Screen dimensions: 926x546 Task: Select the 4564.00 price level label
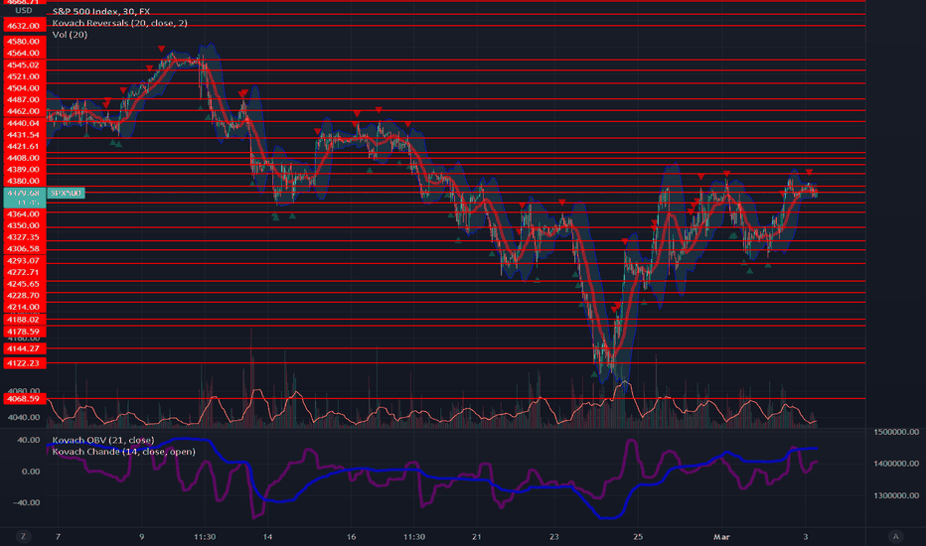coord(24,54)
